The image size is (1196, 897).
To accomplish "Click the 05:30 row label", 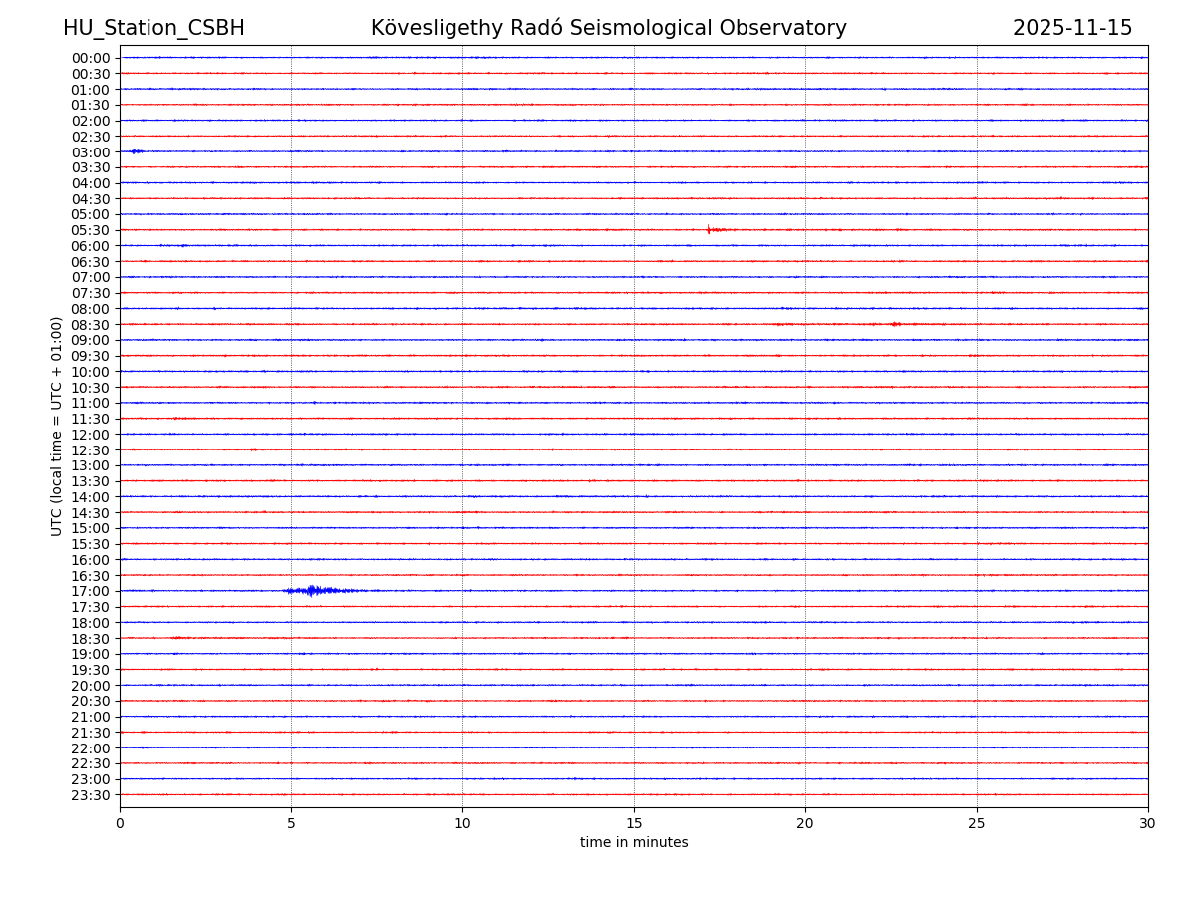I will click(91, 230).
